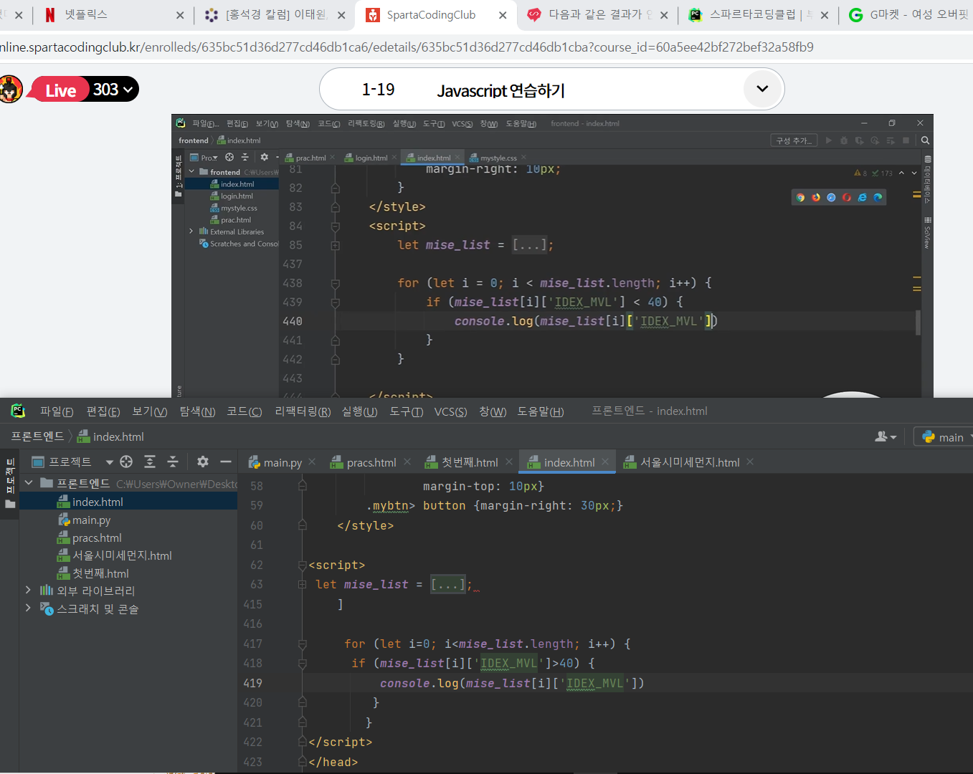Open the 1-19 lecture list chevron dropdown
Image resolution: width=973 pixels, height=774 pixels.
pyautogui.click(x=762, y=89)
